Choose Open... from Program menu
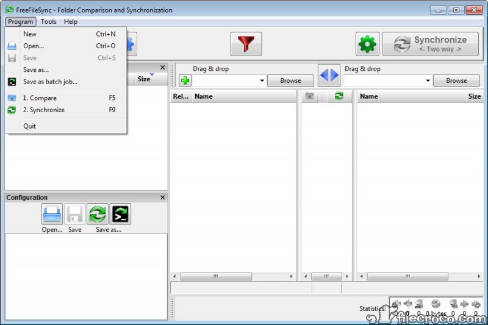 point(66,46)
